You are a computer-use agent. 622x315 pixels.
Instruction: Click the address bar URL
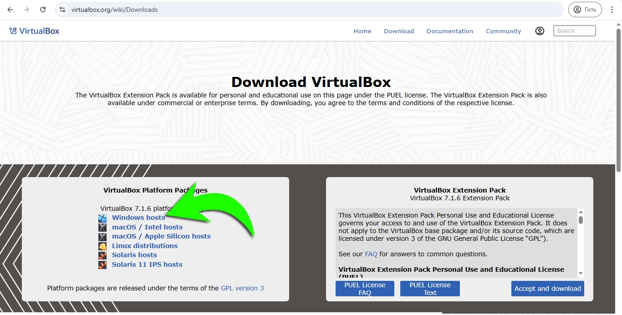[x=114, y=10]
